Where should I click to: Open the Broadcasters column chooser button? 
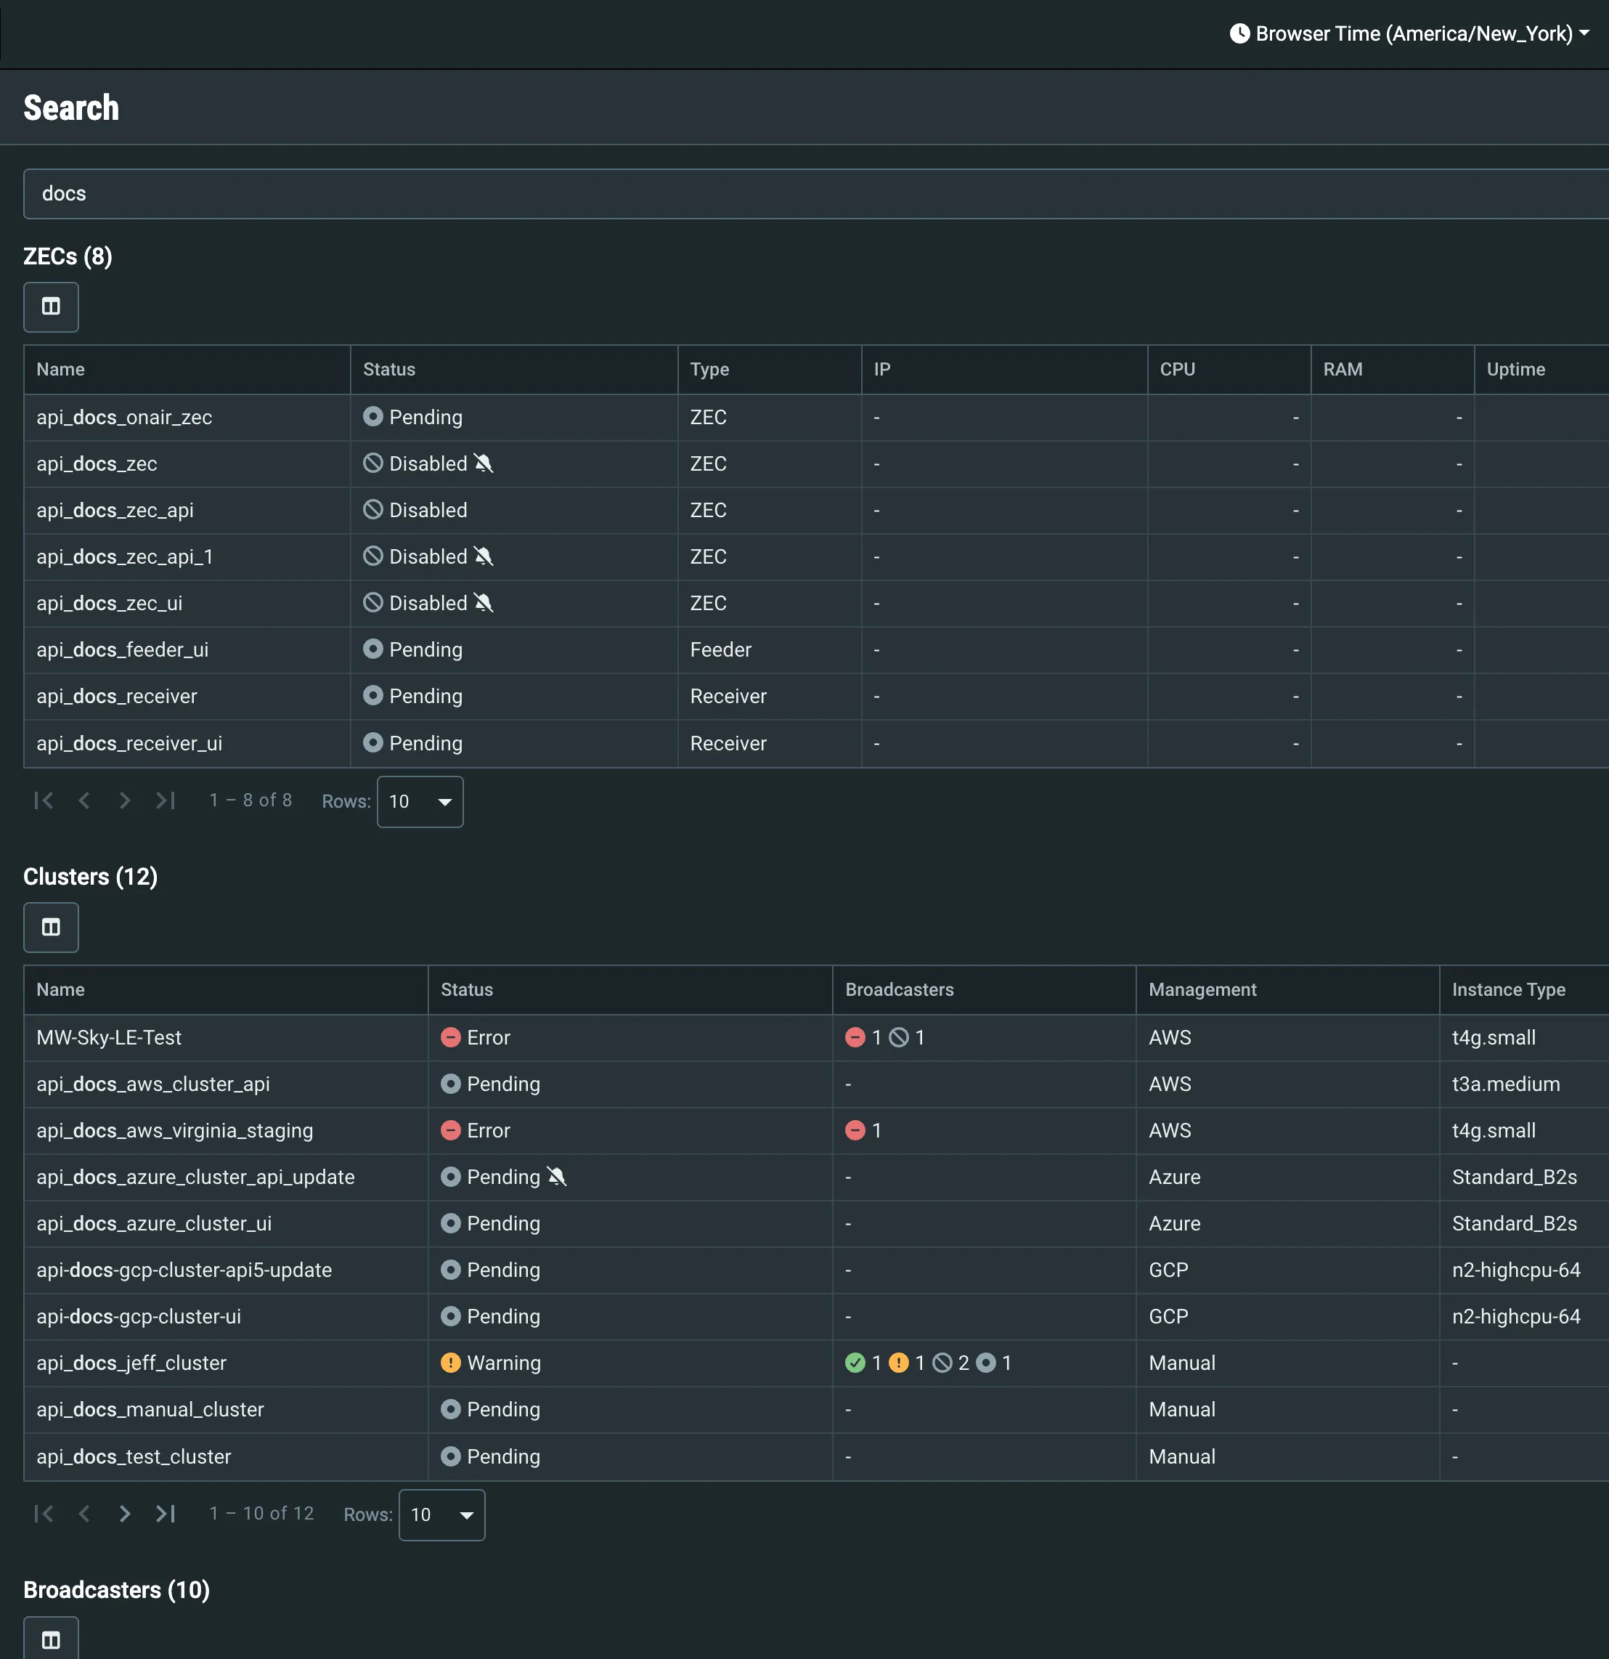[51, 1639]
